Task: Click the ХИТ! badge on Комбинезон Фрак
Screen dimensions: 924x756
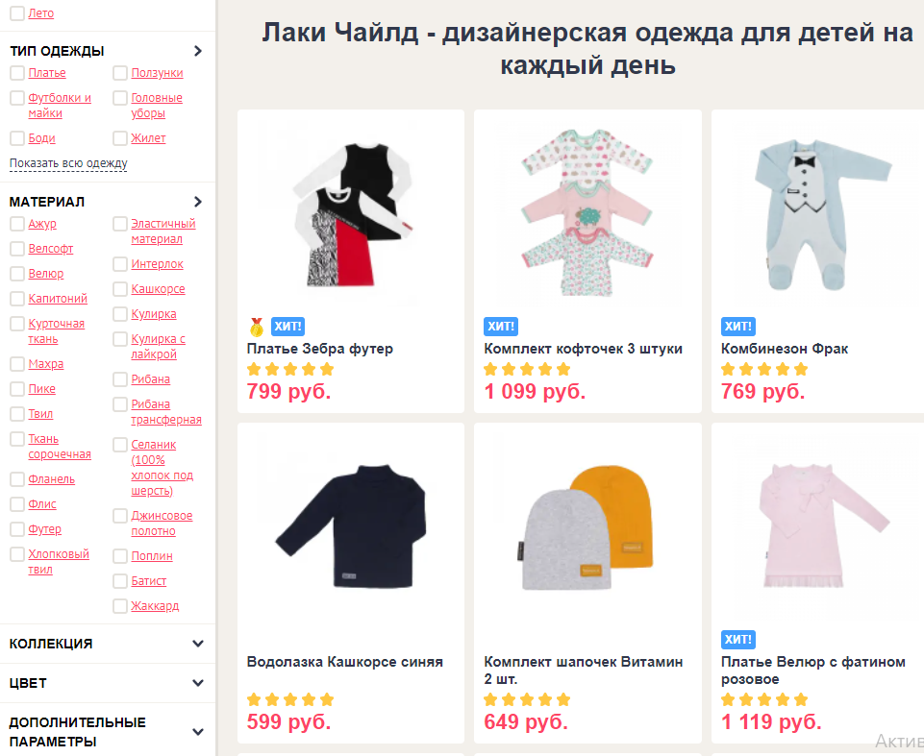Action: pyautogui.click(x=737, y=327)
